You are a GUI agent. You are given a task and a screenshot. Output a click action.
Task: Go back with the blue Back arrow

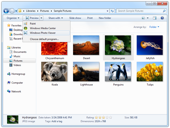6,11
